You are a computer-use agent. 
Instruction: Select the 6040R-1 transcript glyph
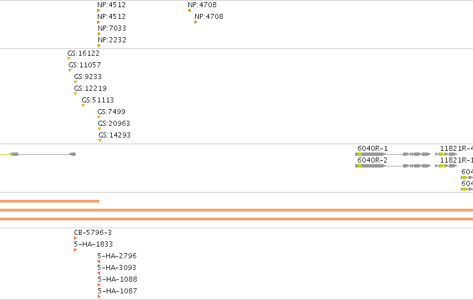tap(393, 154)
